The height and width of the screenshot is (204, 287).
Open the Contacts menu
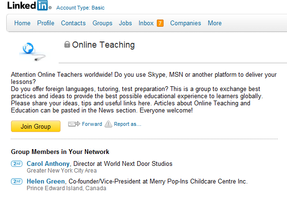tap(73, 23)
